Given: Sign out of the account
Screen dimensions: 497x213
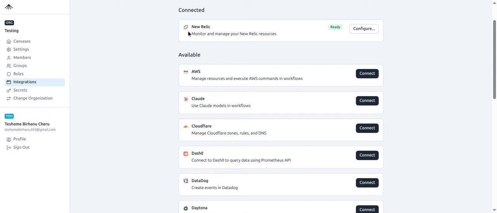Looking at the screenshot, I should (21, 147).
